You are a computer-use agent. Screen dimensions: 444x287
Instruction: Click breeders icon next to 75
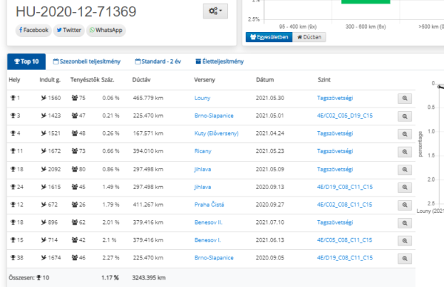click(75, 98)
